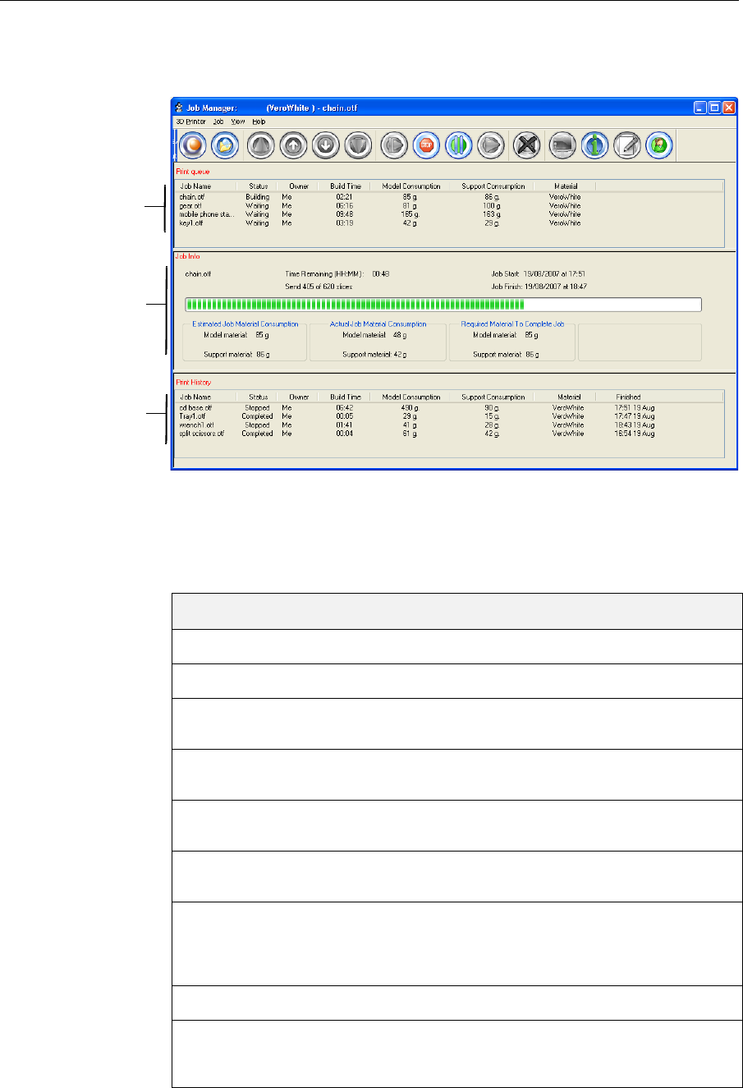Open the View menu
The image size is (743, 1088).
coord(238,122)
